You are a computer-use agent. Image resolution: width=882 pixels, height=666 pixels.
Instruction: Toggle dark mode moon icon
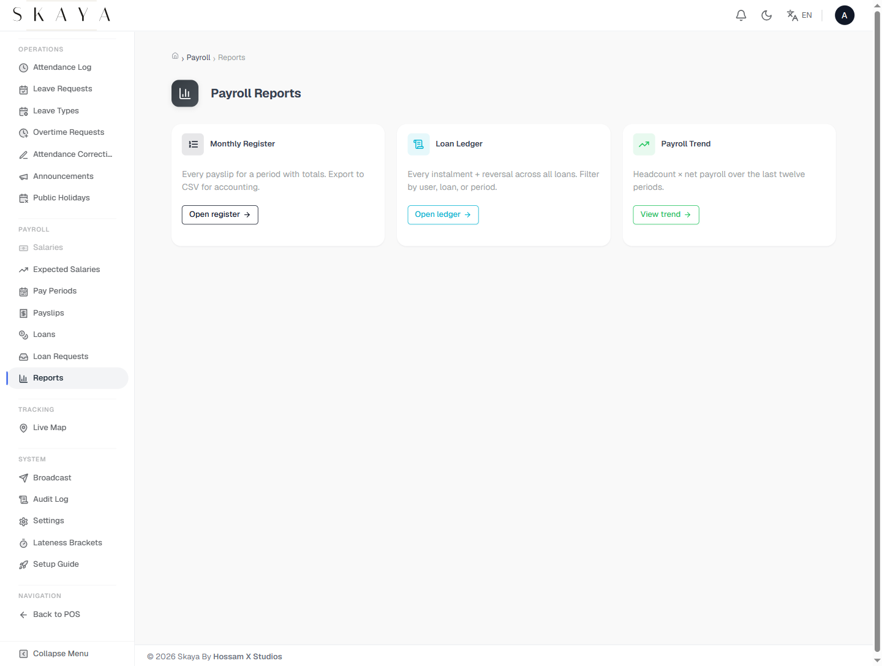click(766, 15)
